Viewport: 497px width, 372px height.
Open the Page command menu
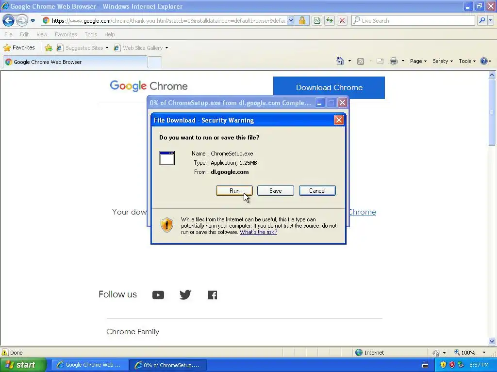click(418, 61)
